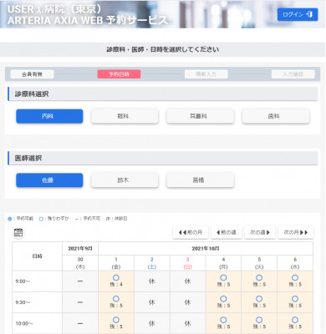This screenshot has height=334, width=326.
Task: Select the 10:00 slot circle on October 6
Action: coord(295,320)
